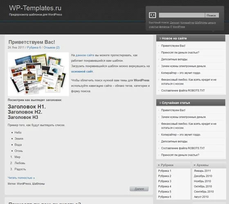
Task: Click the templates collage thumbnail image
Action: pyautogui.click(x=38, y=74)
